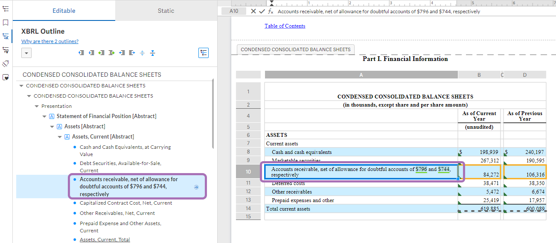Screen dimensions: 556x243
Task: Click the add item with green plus icon
Action: (x=102, y=53)
